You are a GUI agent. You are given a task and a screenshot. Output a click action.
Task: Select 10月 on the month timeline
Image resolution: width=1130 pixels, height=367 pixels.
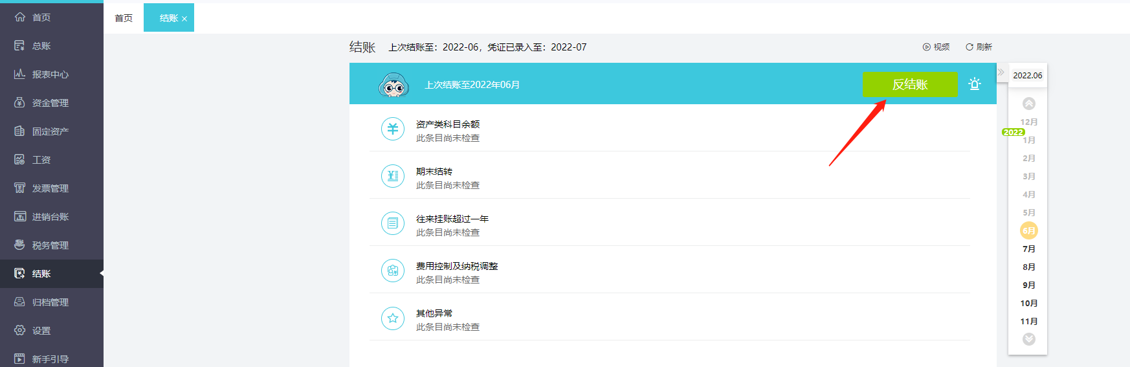(x=1029, y=304)
